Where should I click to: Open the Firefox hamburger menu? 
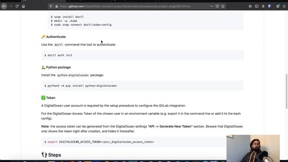[x=284, y=6]
